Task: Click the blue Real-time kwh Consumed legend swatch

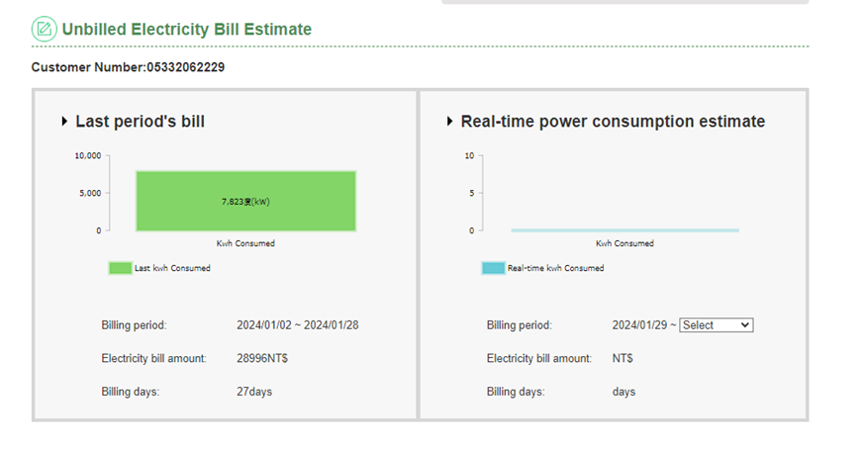Action: pyautogui.click(x=493, y=268)
